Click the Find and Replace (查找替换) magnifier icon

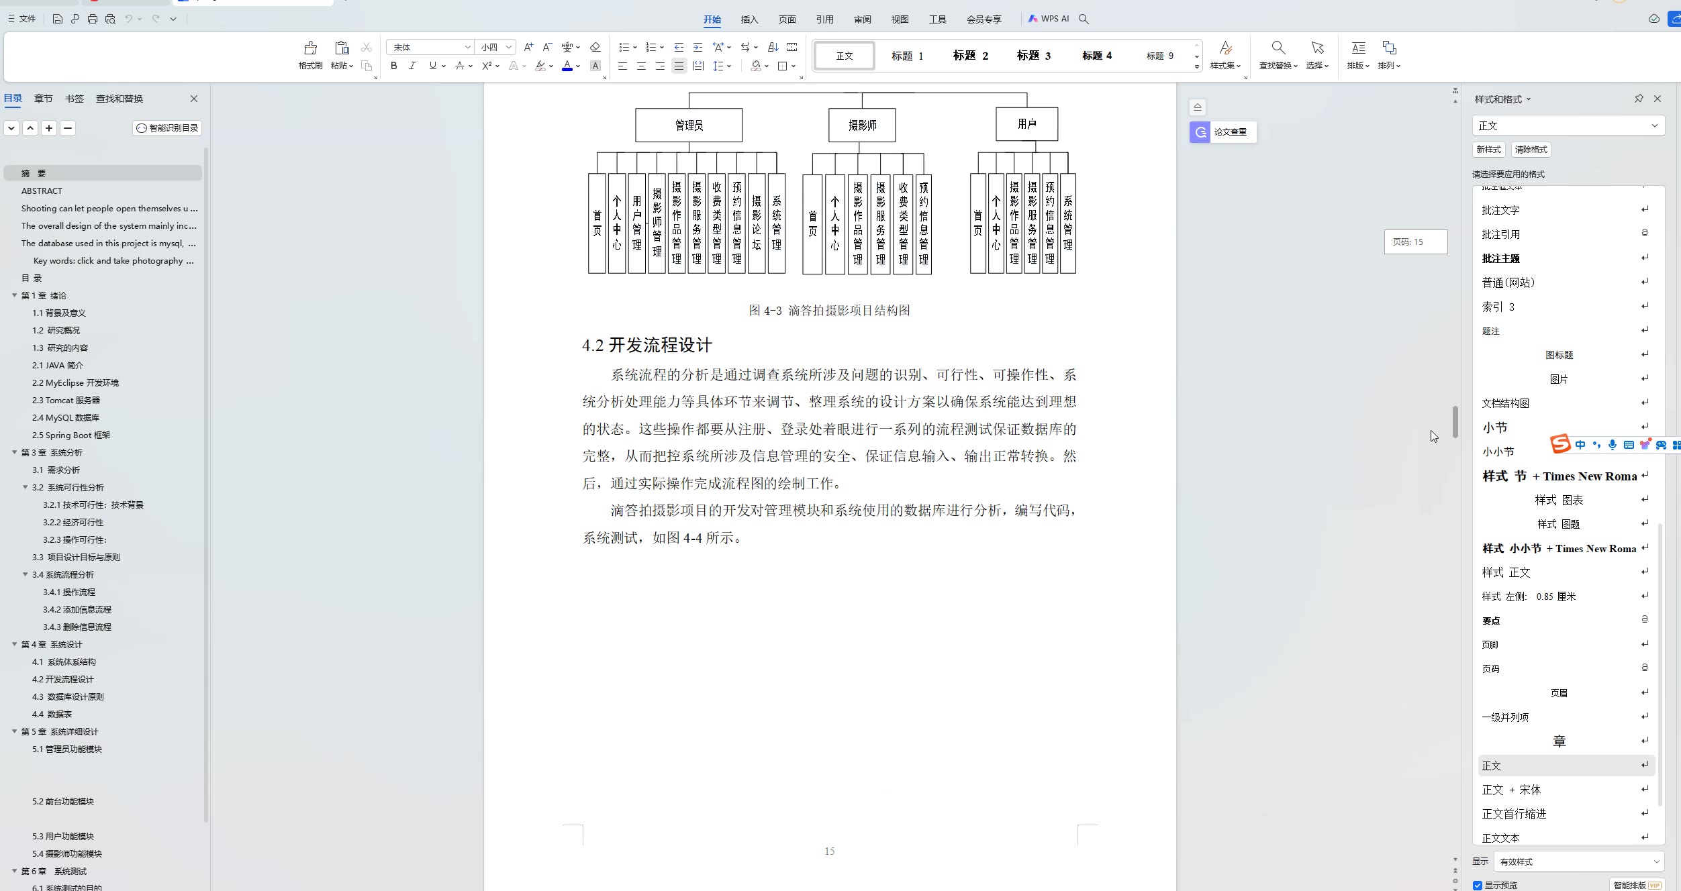[x=1278, y=48]
